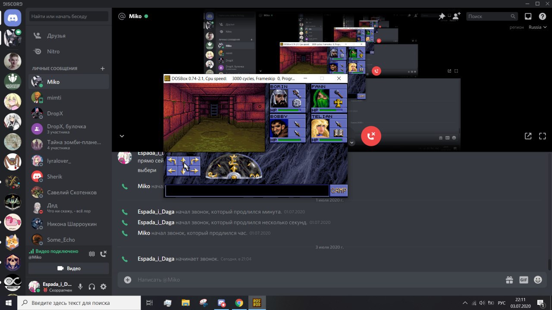Screen dimensions: 552x310
Task: Switch the call to full screen
Action: click(543, 136)
